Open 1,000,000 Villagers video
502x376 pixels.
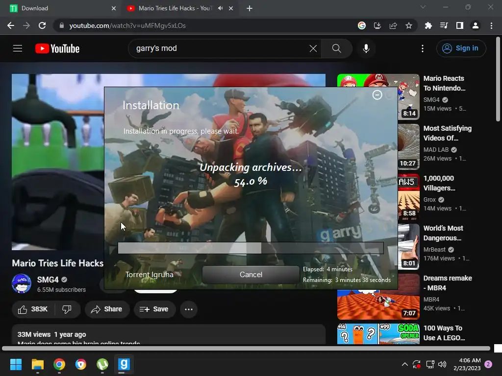440,183
